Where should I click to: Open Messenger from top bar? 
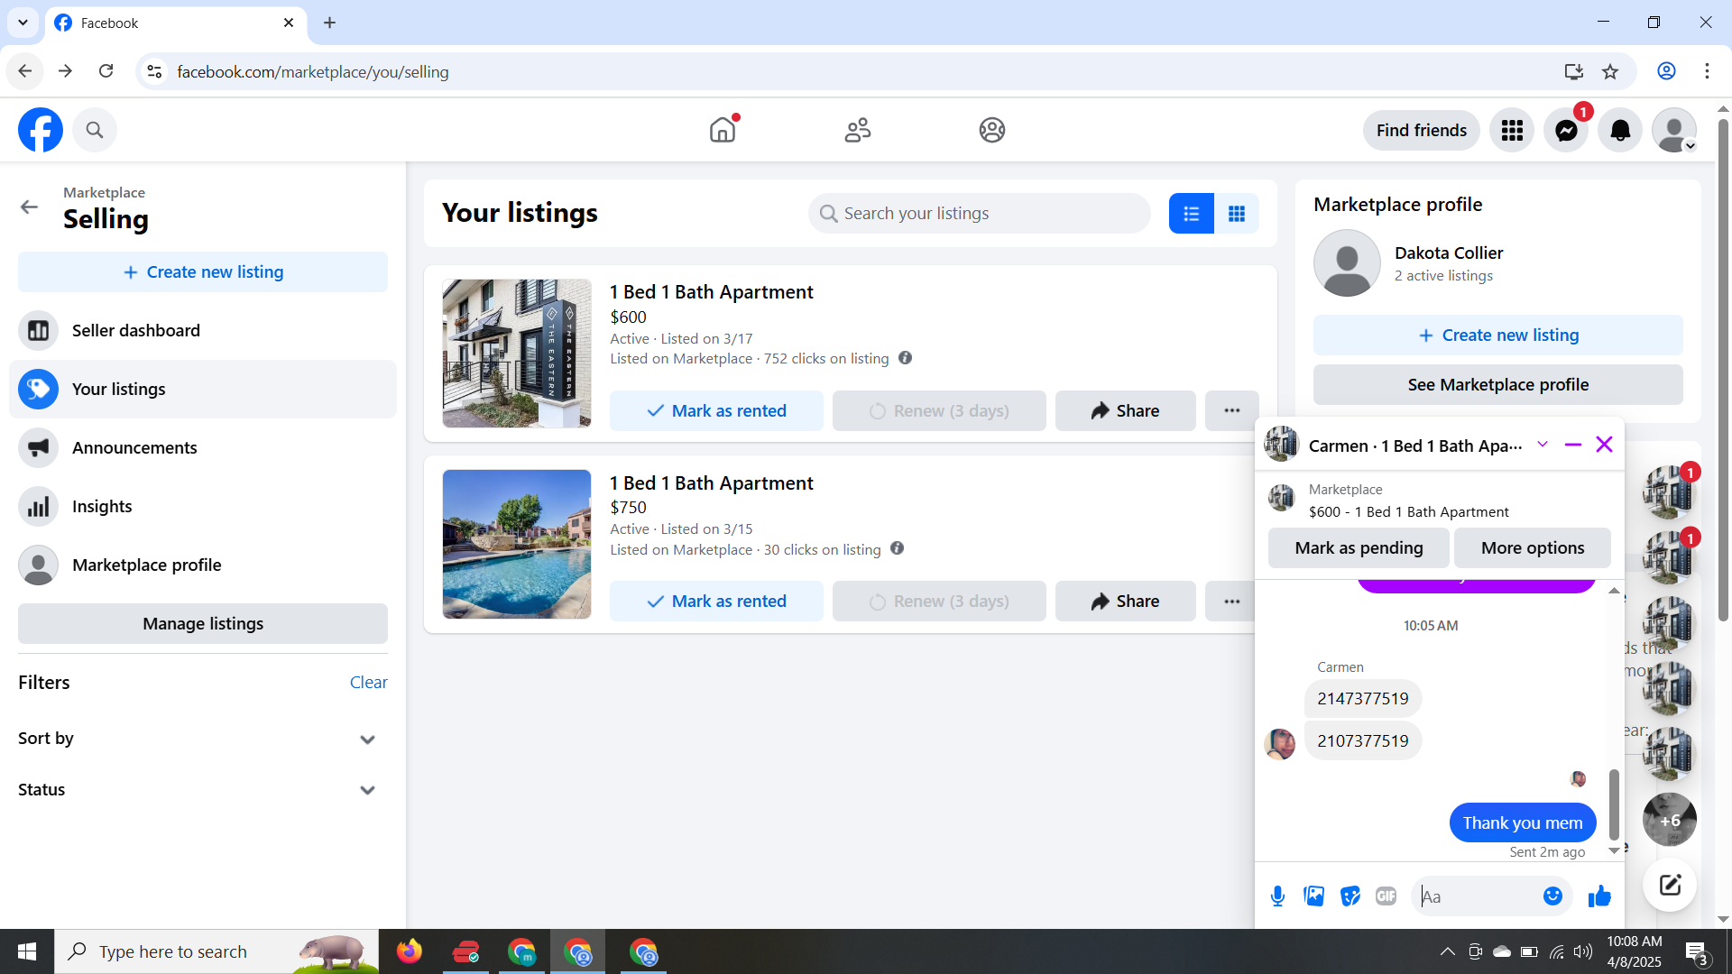(x=1566, y=131)
